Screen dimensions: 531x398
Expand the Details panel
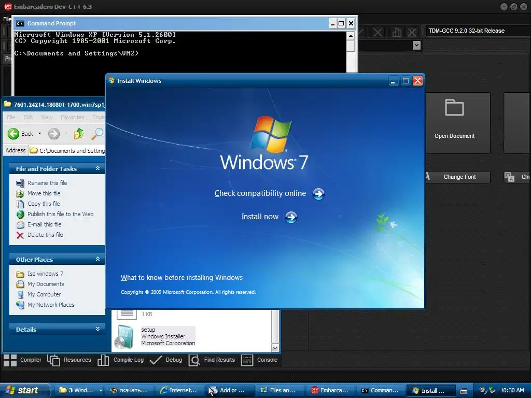point(97,329)
